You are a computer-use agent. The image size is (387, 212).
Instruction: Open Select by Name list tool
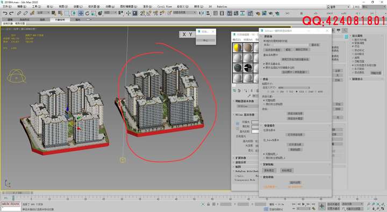click(x=60, y=13)
